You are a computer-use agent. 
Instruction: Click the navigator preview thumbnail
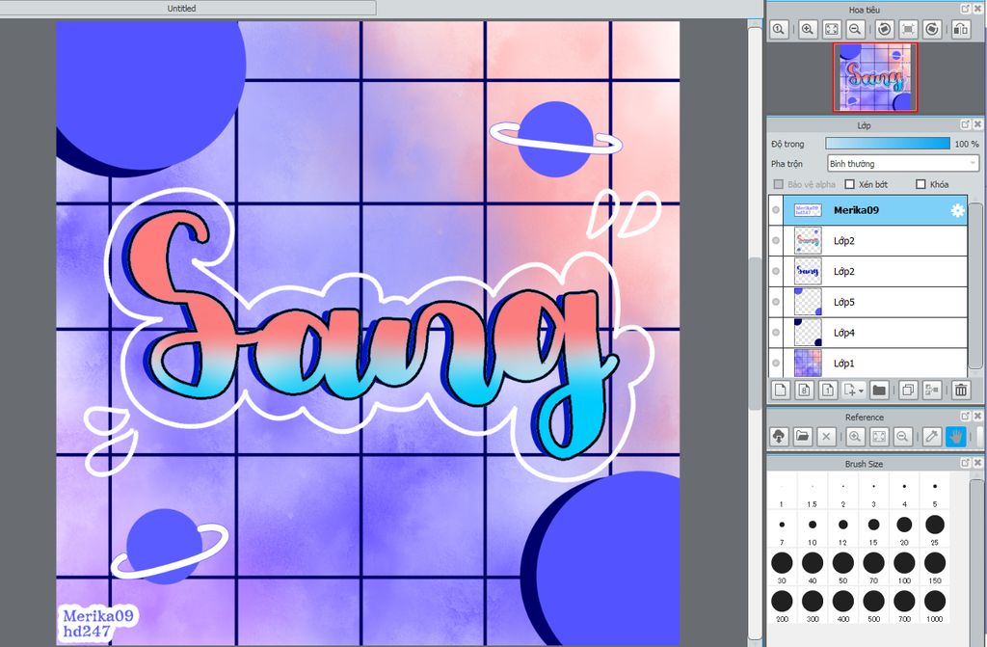point(875,77)
